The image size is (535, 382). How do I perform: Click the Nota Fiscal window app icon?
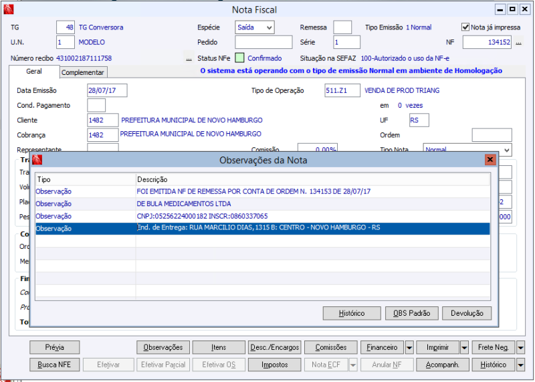click(x=9, y=9)
